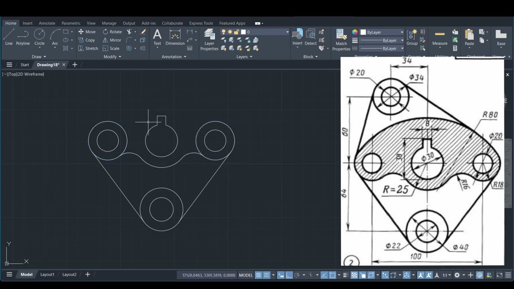Click the Measure tool
514x289 pixels.
point(440,37)
